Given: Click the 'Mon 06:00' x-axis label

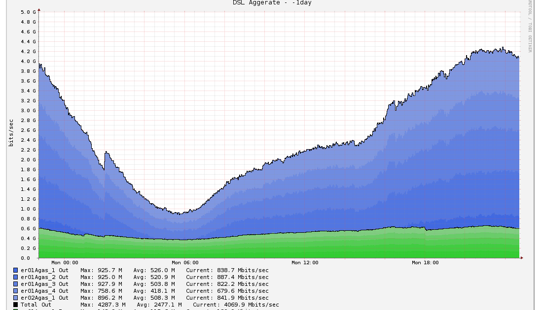Looking at the screenshot, I should tap(185, 263).
